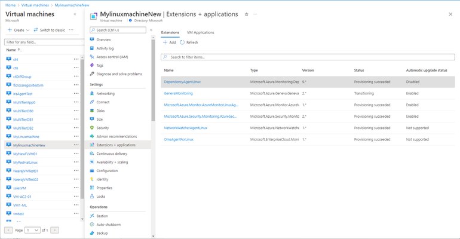Switch to the Extensions tab
The image size is (460, 239).
point(170,32)
